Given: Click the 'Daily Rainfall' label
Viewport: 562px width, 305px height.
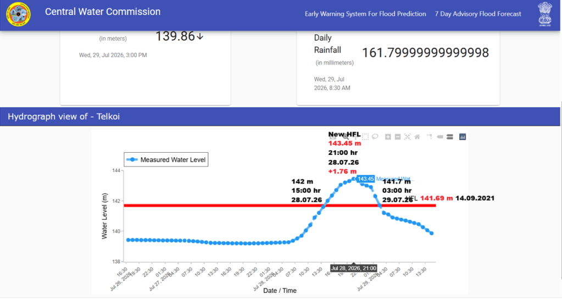Looking at the screenshot, I should (x=327, y=44).
